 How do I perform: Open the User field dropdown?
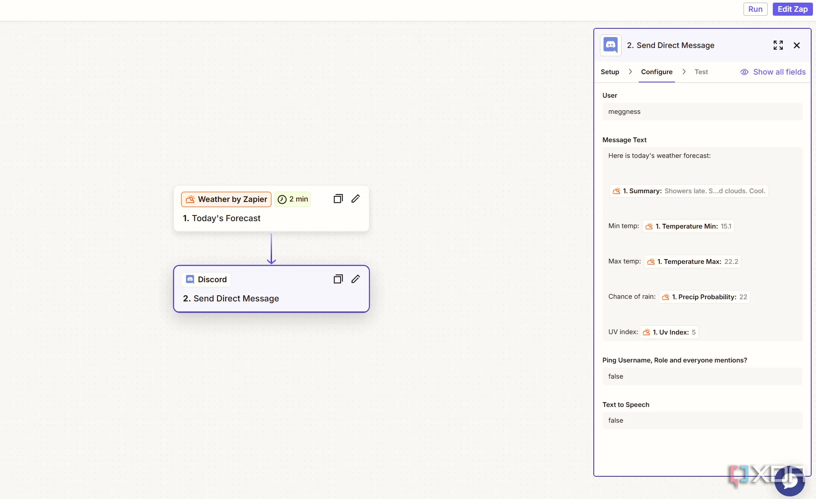click(x=702, y=112)
